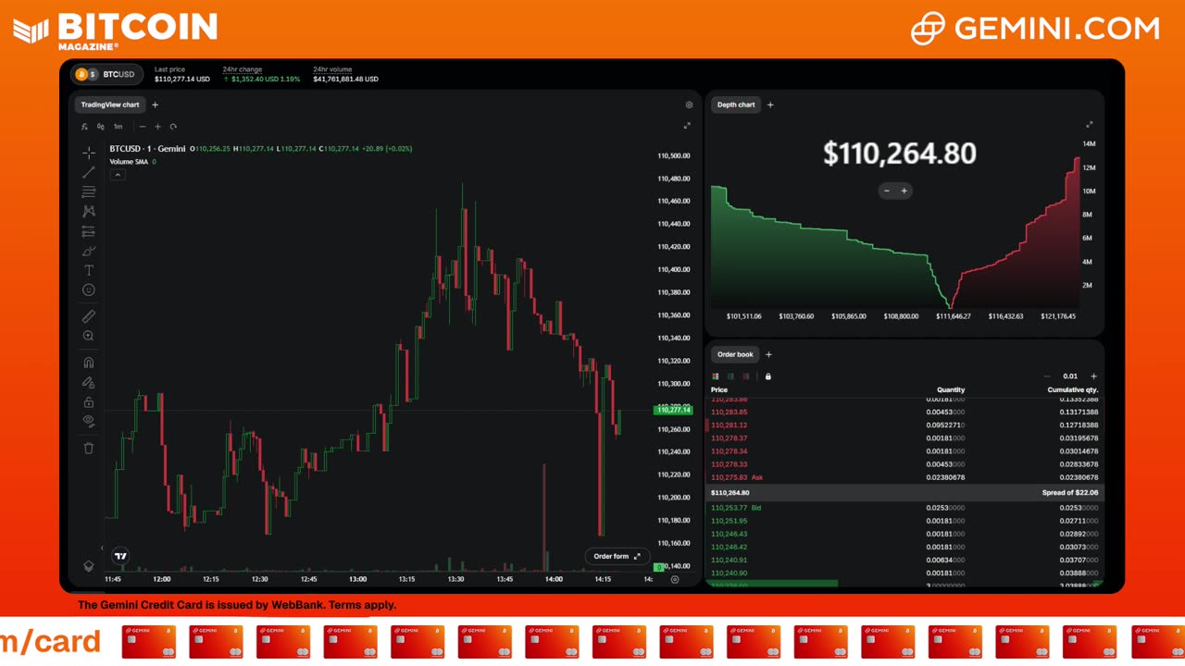Click the TradingView logo on chart
The width and height of the screenshot is (1185, 666).
[120, 556]
